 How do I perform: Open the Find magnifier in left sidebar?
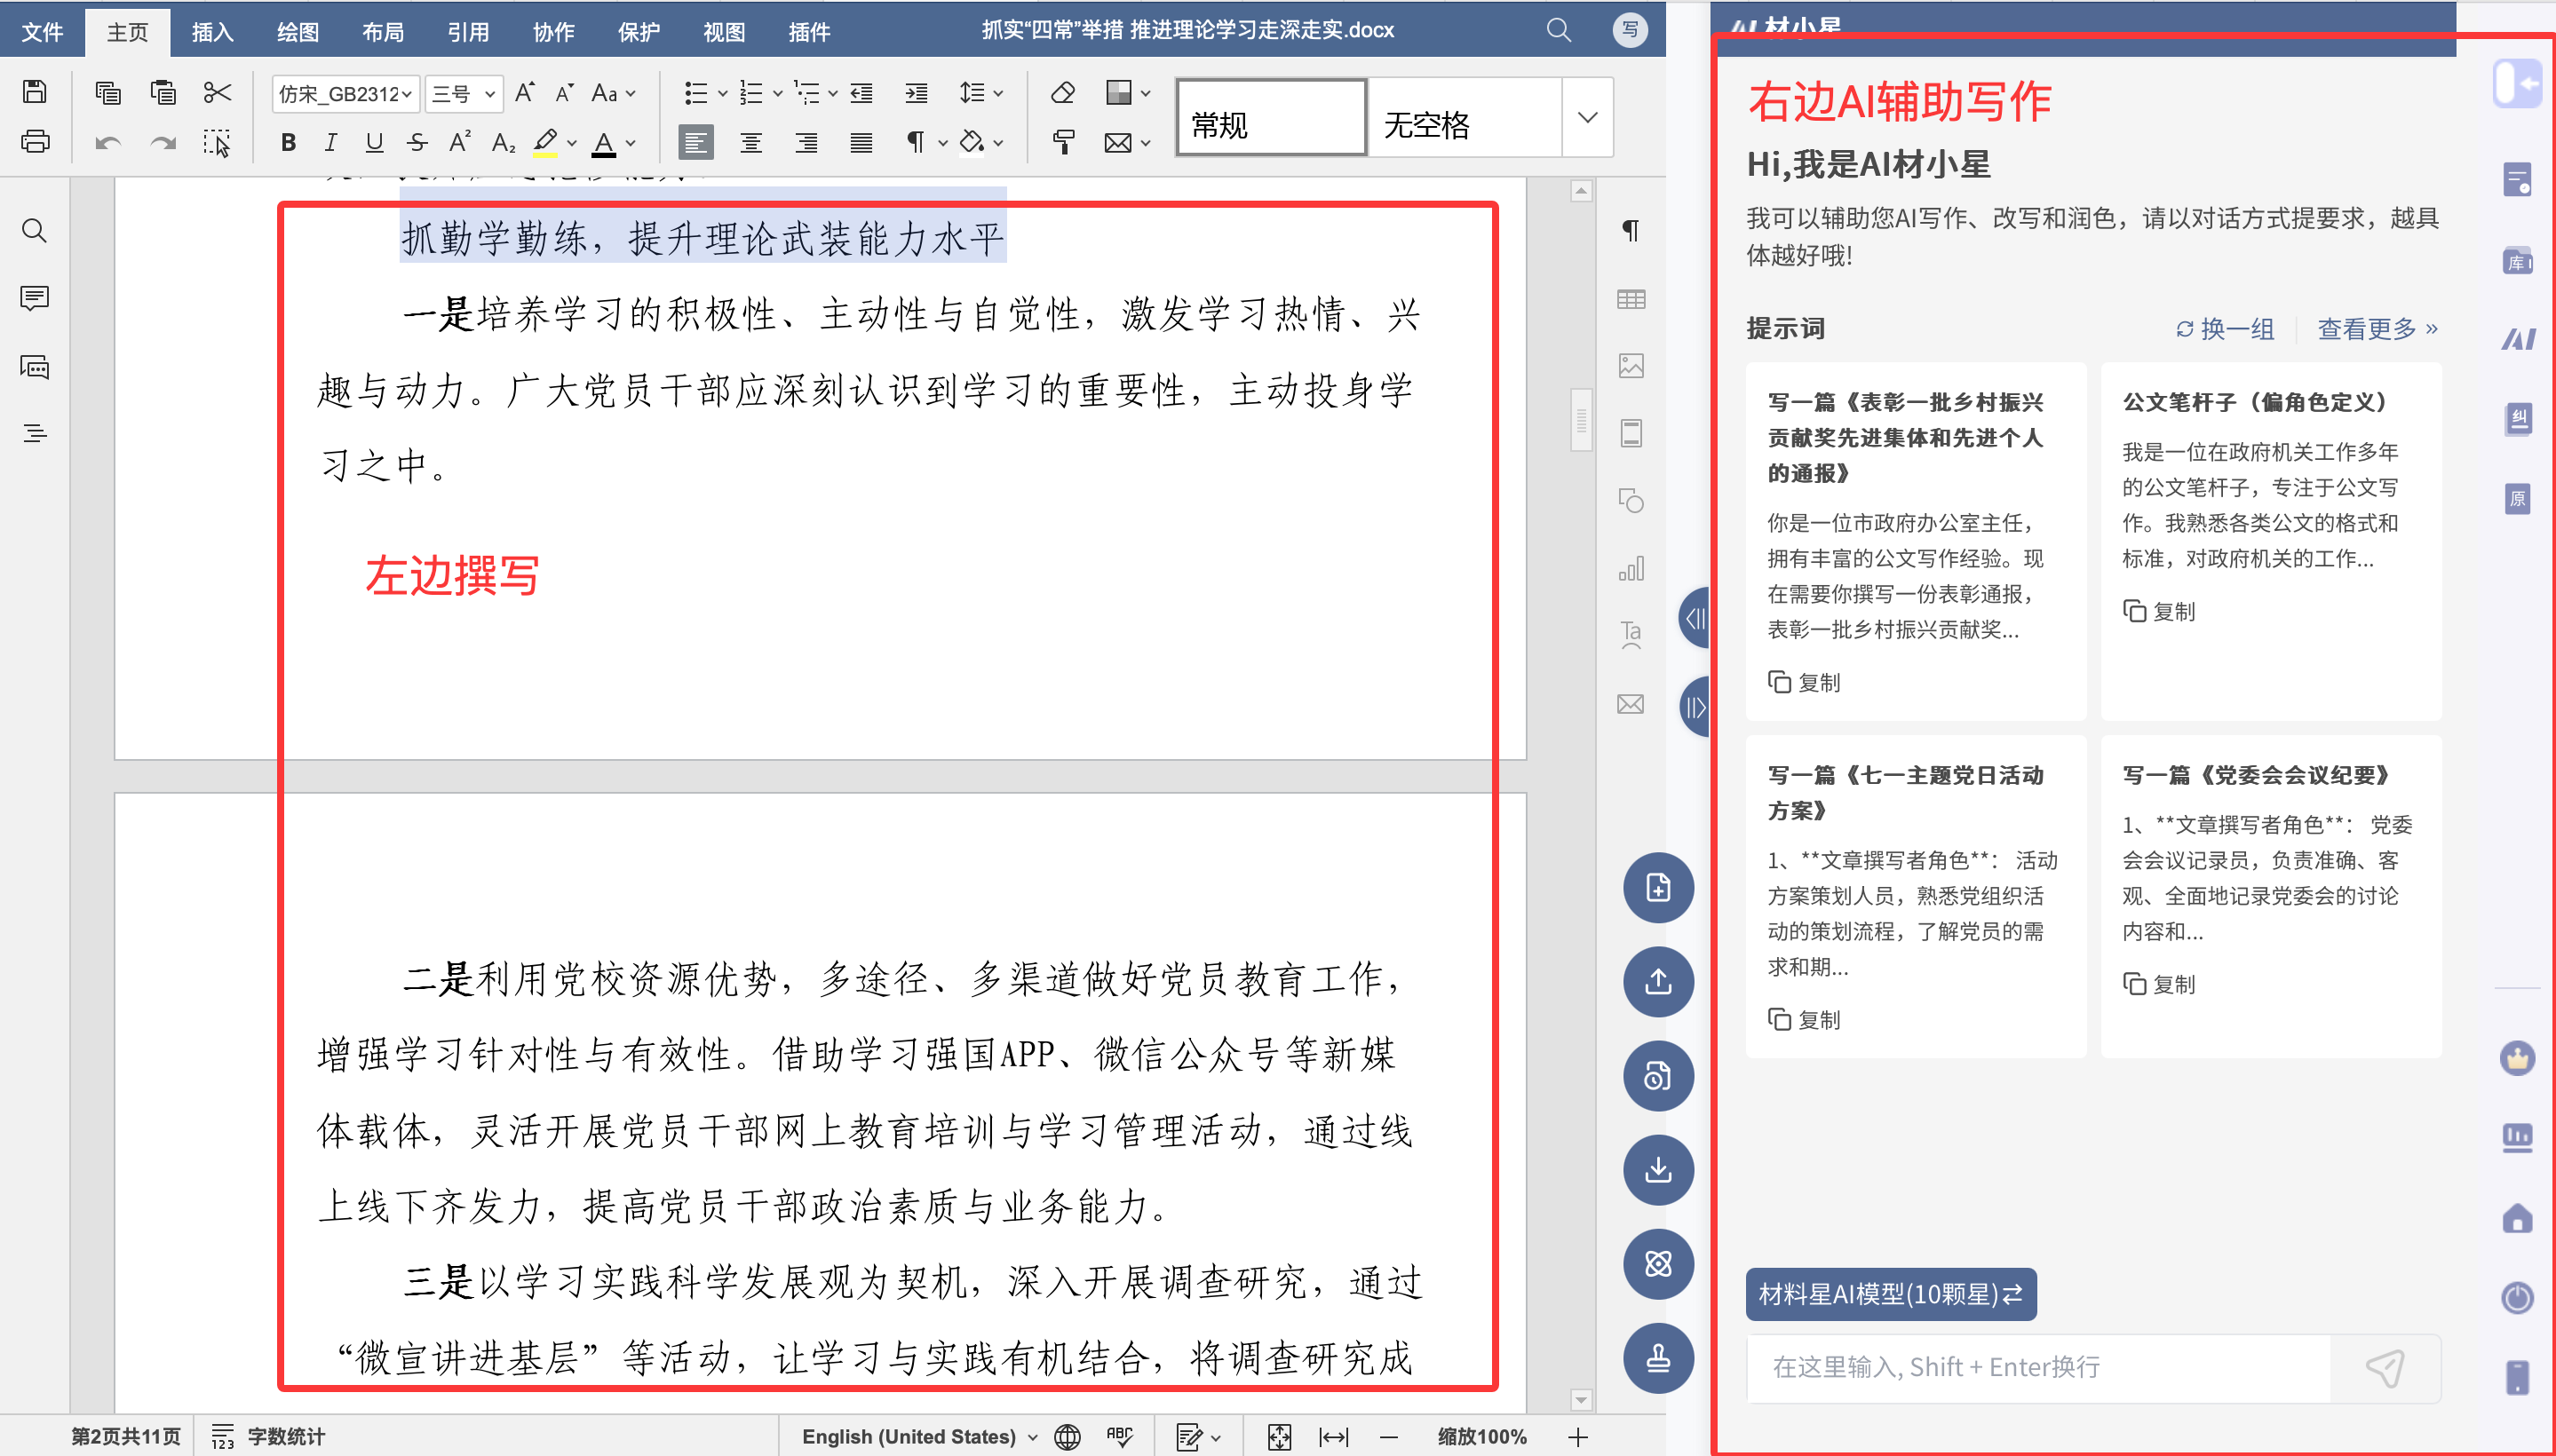click(x=35, y=231)
